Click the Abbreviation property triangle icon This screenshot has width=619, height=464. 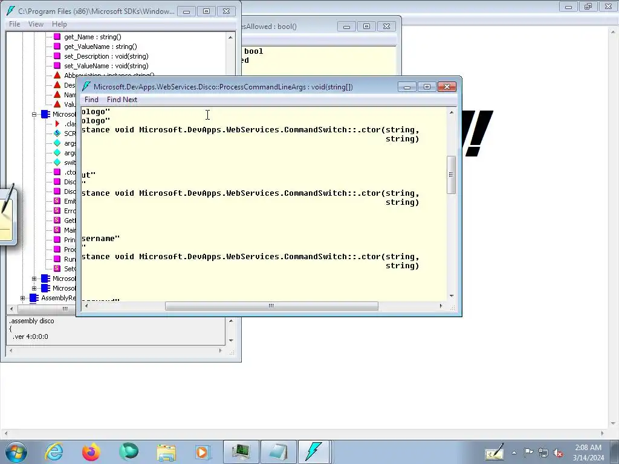coord(57,75)
